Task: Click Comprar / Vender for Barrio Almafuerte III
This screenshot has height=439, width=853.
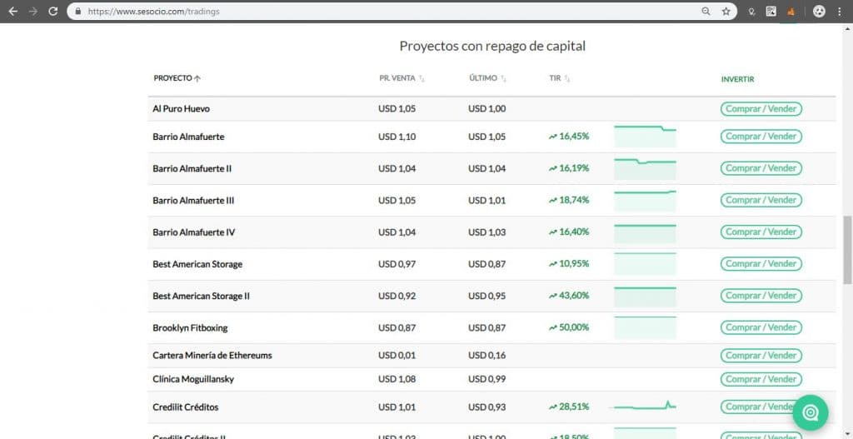Action: (x=761, y=200)
